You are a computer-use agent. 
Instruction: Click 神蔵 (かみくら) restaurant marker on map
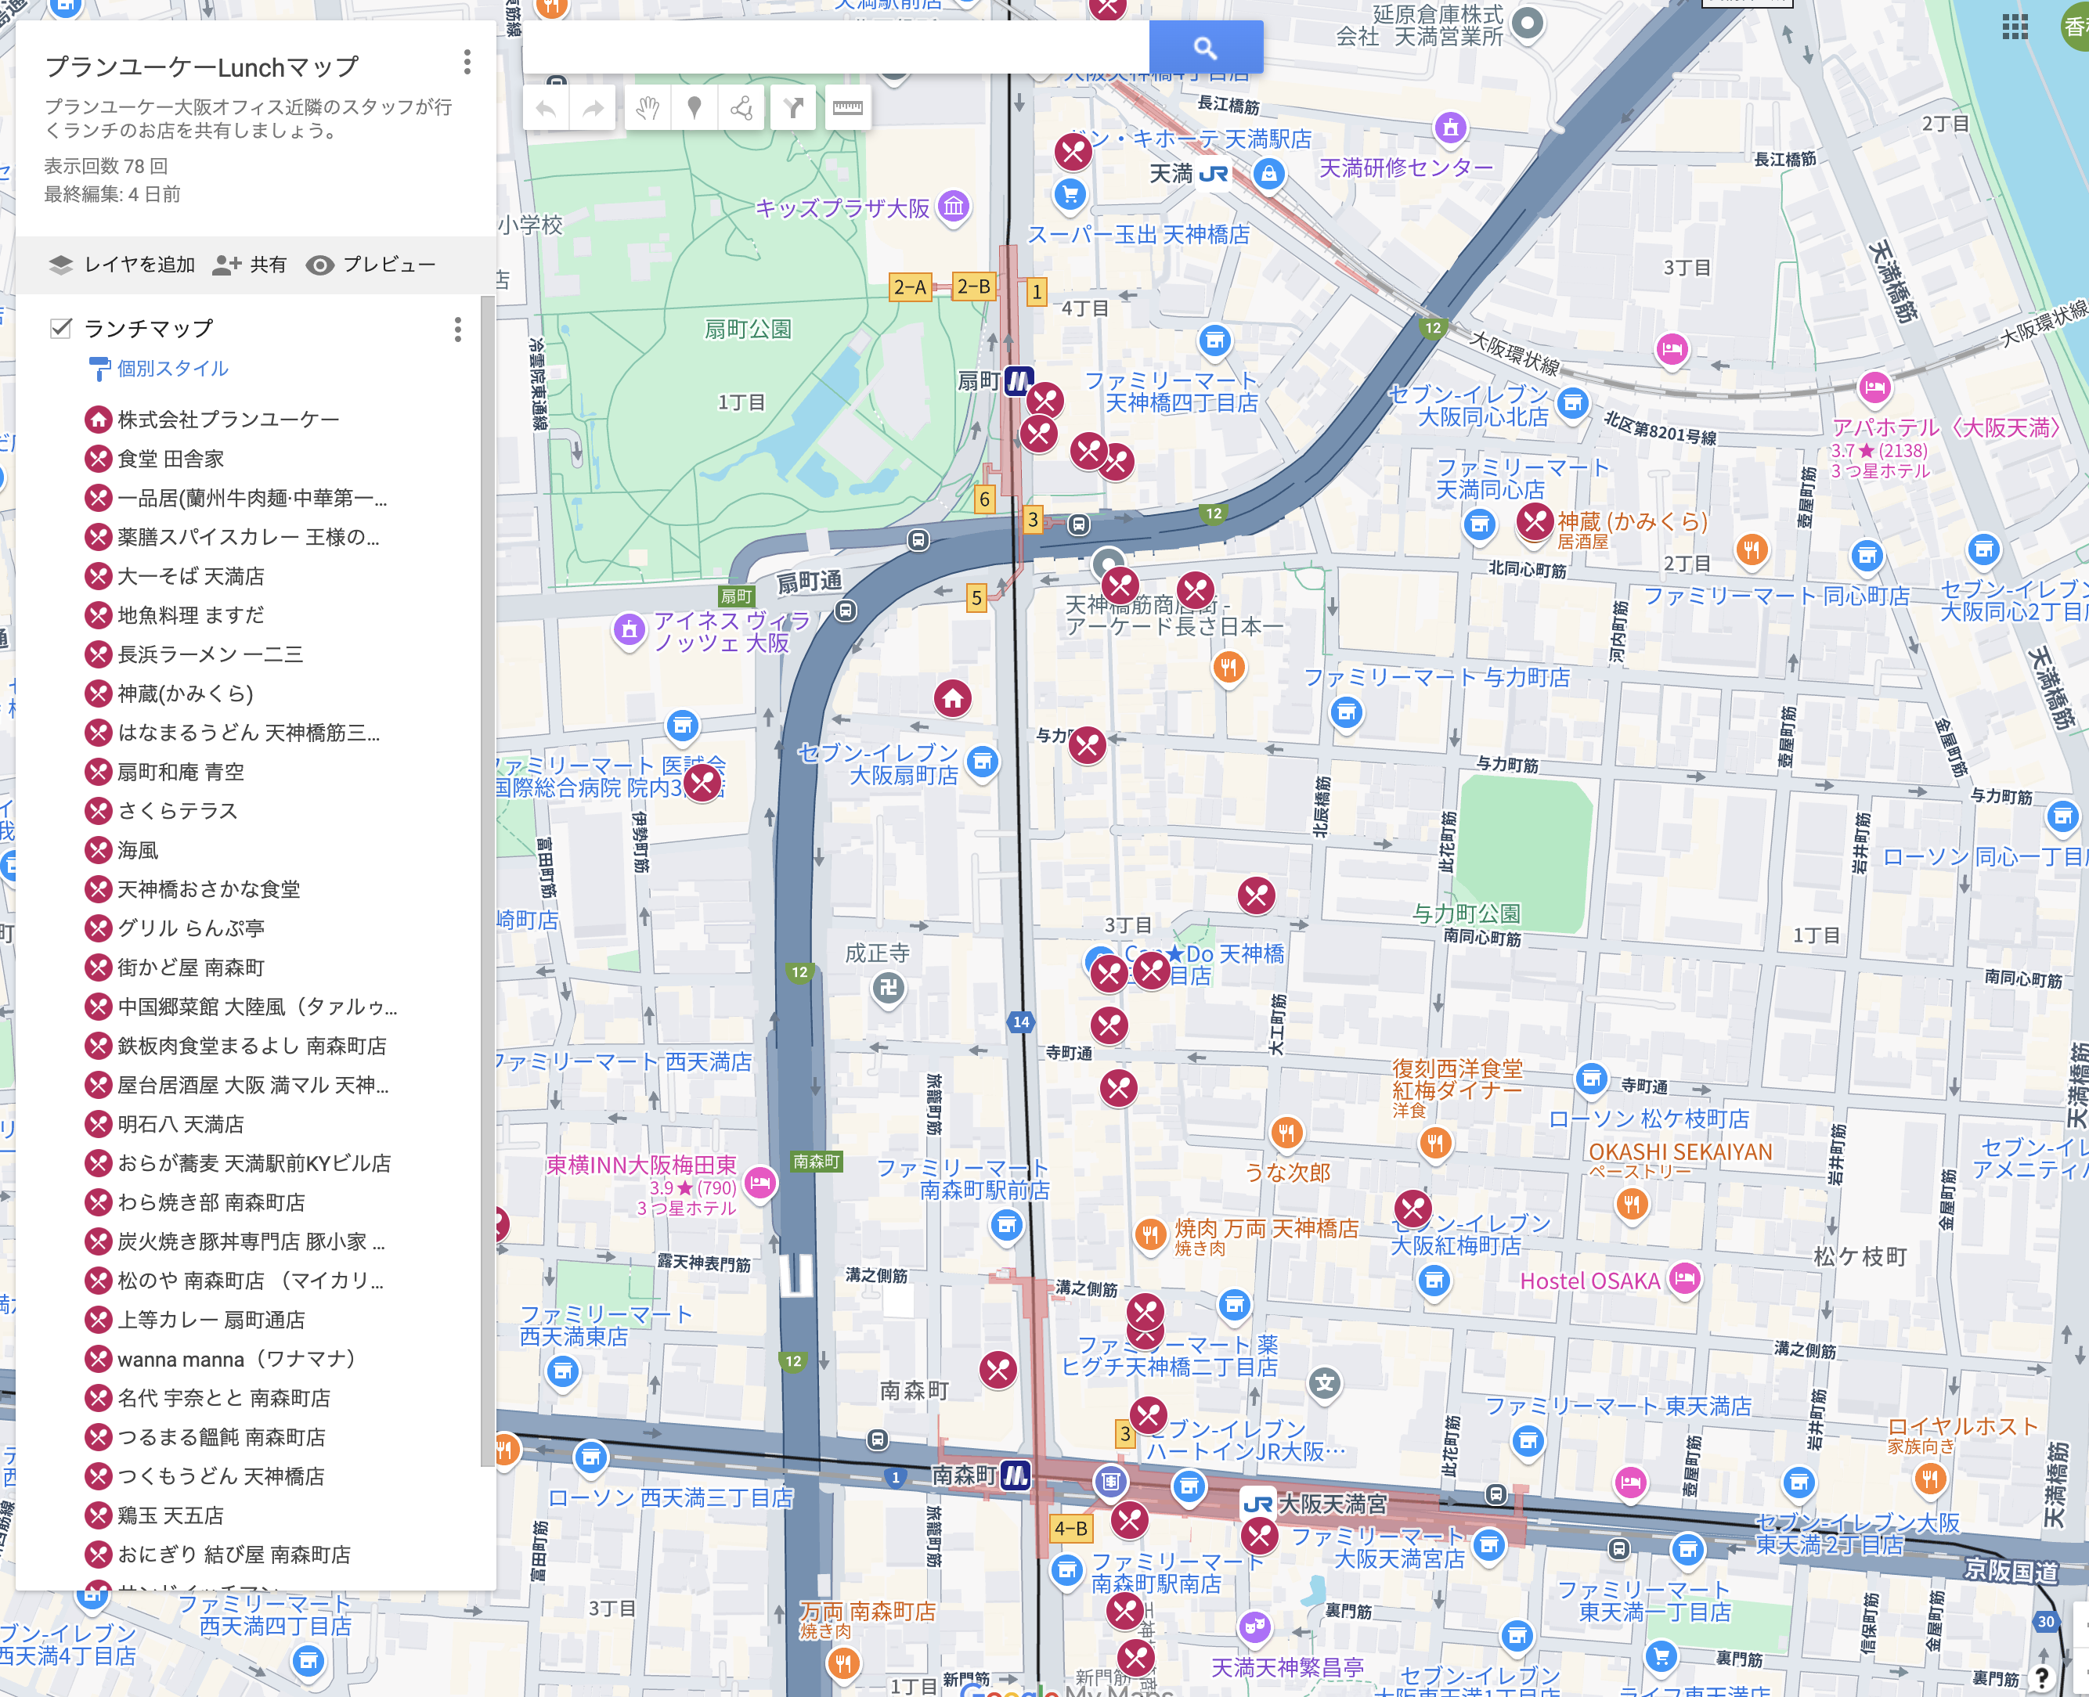point(1535,522)
